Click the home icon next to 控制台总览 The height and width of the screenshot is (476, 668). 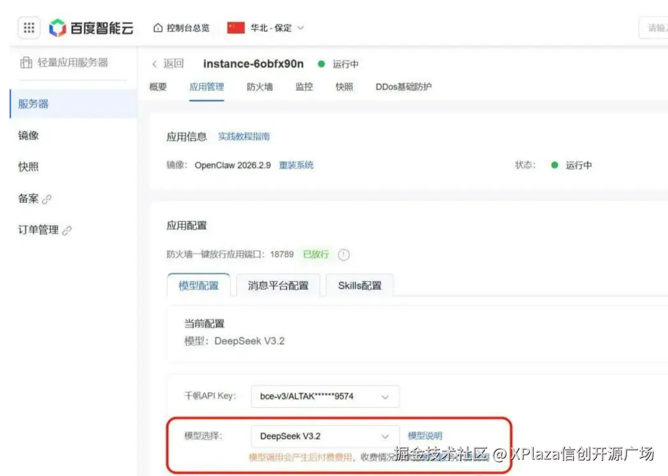(158, 28)
